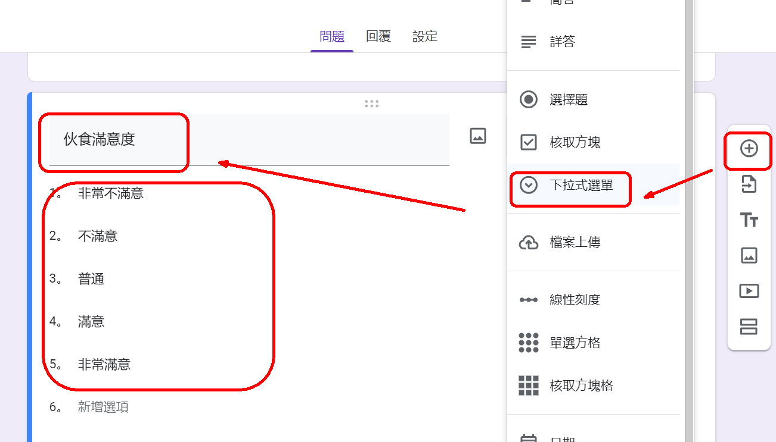
Task: Click the add section icon
Action: coord(749,327)
